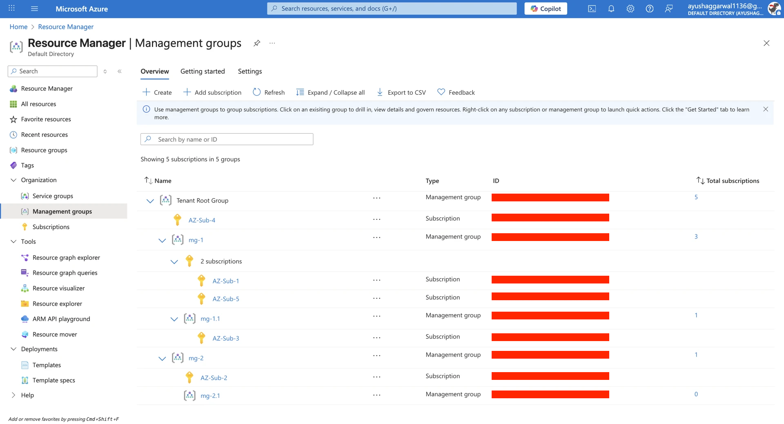
Task: Click Expand / Collapse all
Action: [x=330, y=92]
